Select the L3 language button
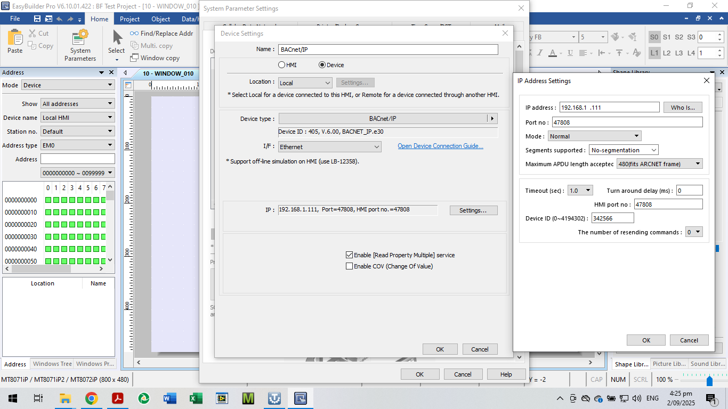 click(x=679, y=53)
